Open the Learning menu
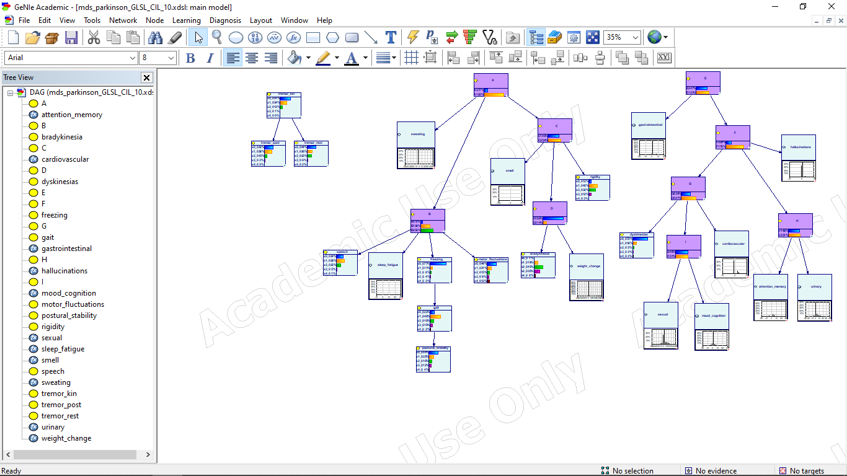The image size is (847, 476). (x=186, y=20)
